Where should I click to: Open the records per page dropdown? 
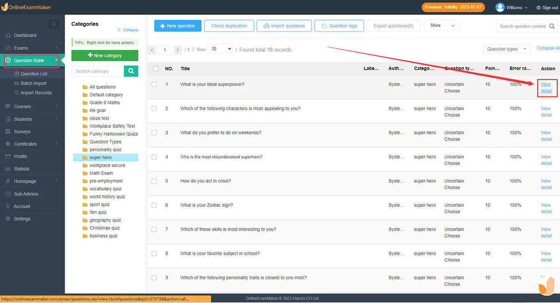221,49
